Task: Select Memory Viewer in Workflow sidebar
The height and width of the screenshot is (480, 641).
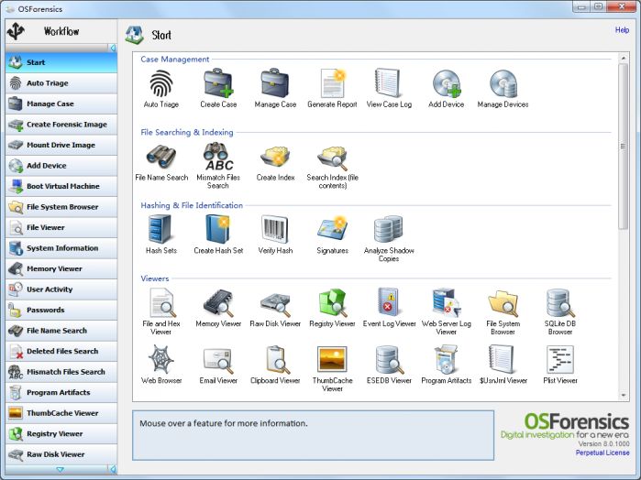Action: [x=61, y=268]
